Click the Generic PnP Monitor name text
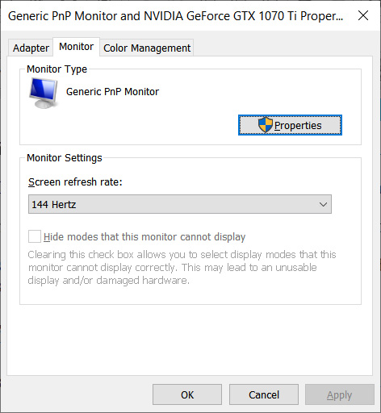 pos(112,92)
